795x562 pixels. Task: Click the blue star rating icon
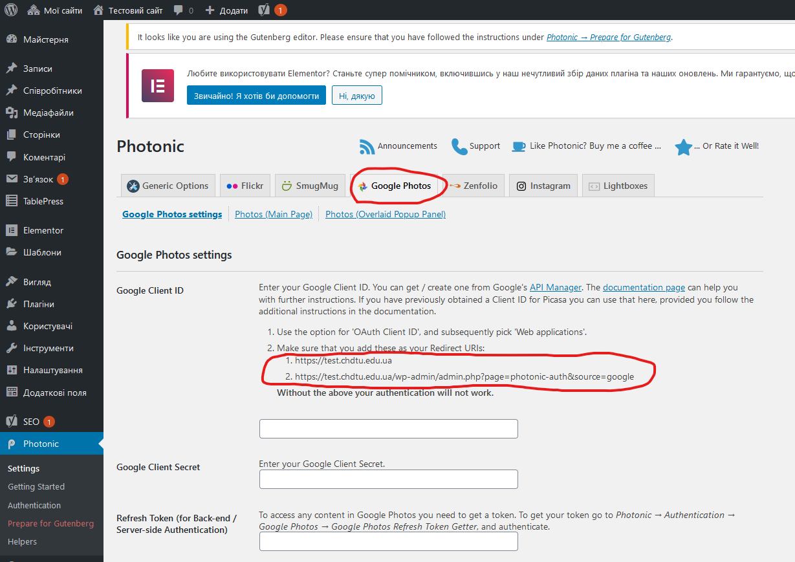pyautogui.click(x=684, y=147)
